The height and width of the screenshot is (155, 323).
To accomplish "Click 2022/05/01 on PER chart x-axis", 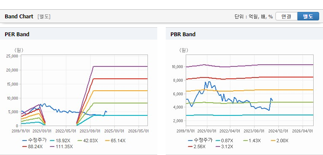I will (66, 131).
